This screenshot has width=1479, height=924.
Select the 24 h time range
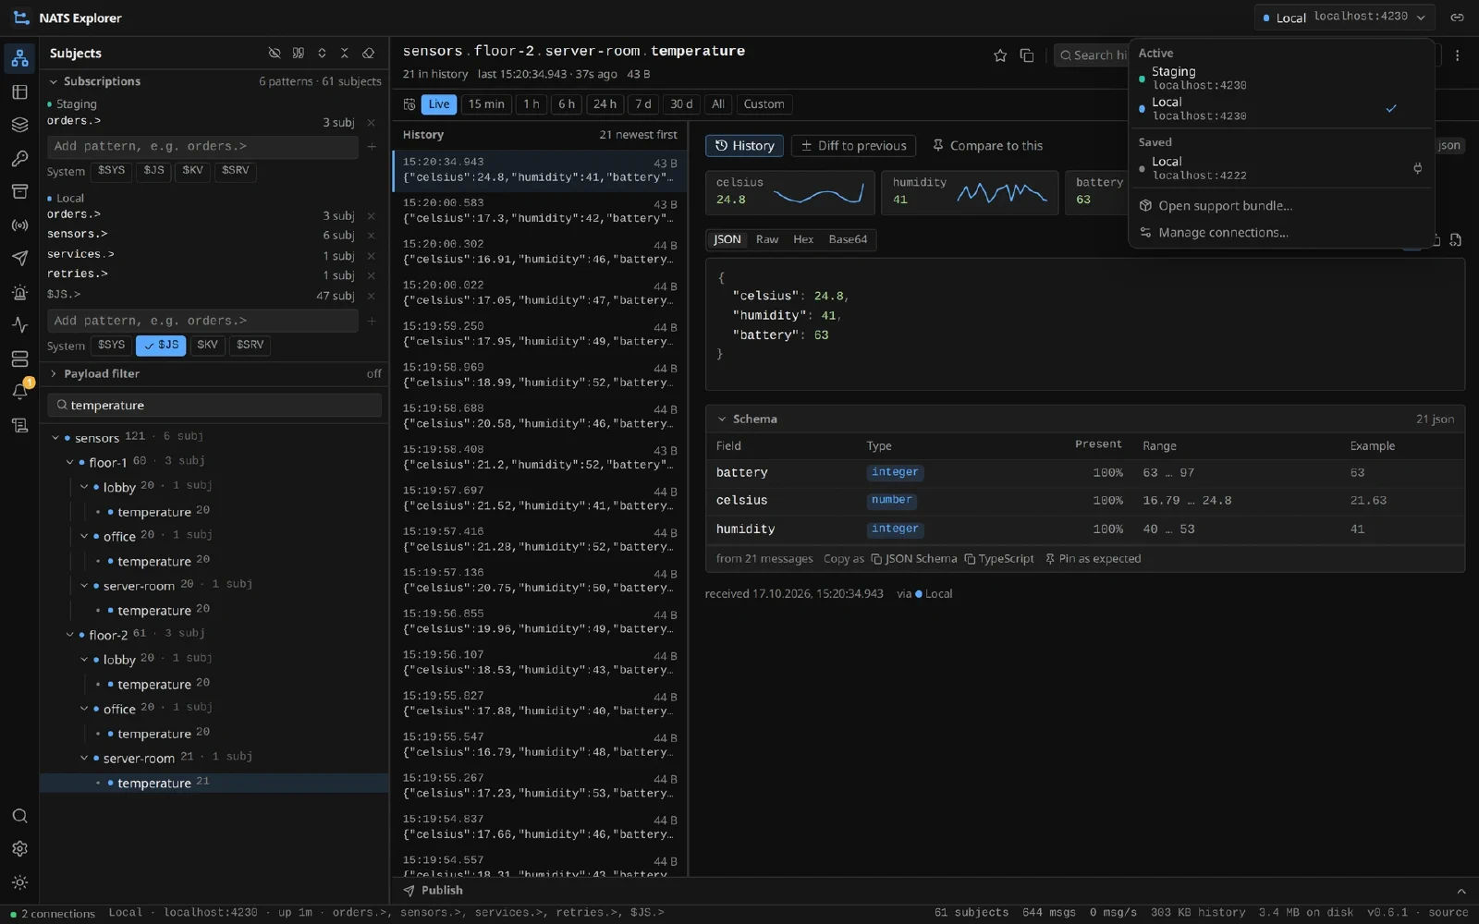coord(605,104)
